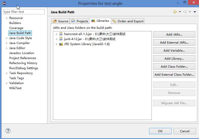Expand the Resource category
Screen dimensions: 199x139
pyautogui.click(x=7, y=18)
